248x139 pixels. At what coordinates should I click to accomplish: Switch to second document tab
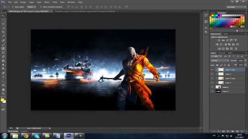tap(85, 11)
